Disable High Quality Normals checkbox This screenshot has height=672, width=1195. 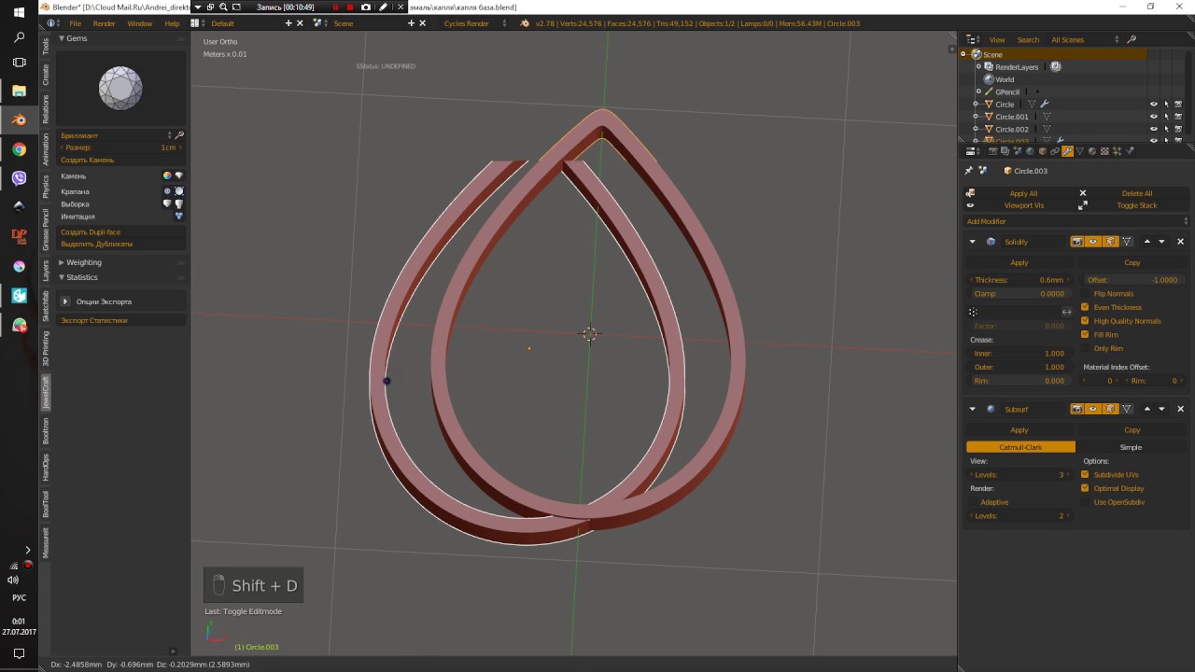[x=1086, y=321]
